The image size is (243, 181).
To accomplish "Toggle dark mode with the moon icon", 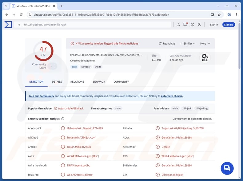I will click(200, 25).
